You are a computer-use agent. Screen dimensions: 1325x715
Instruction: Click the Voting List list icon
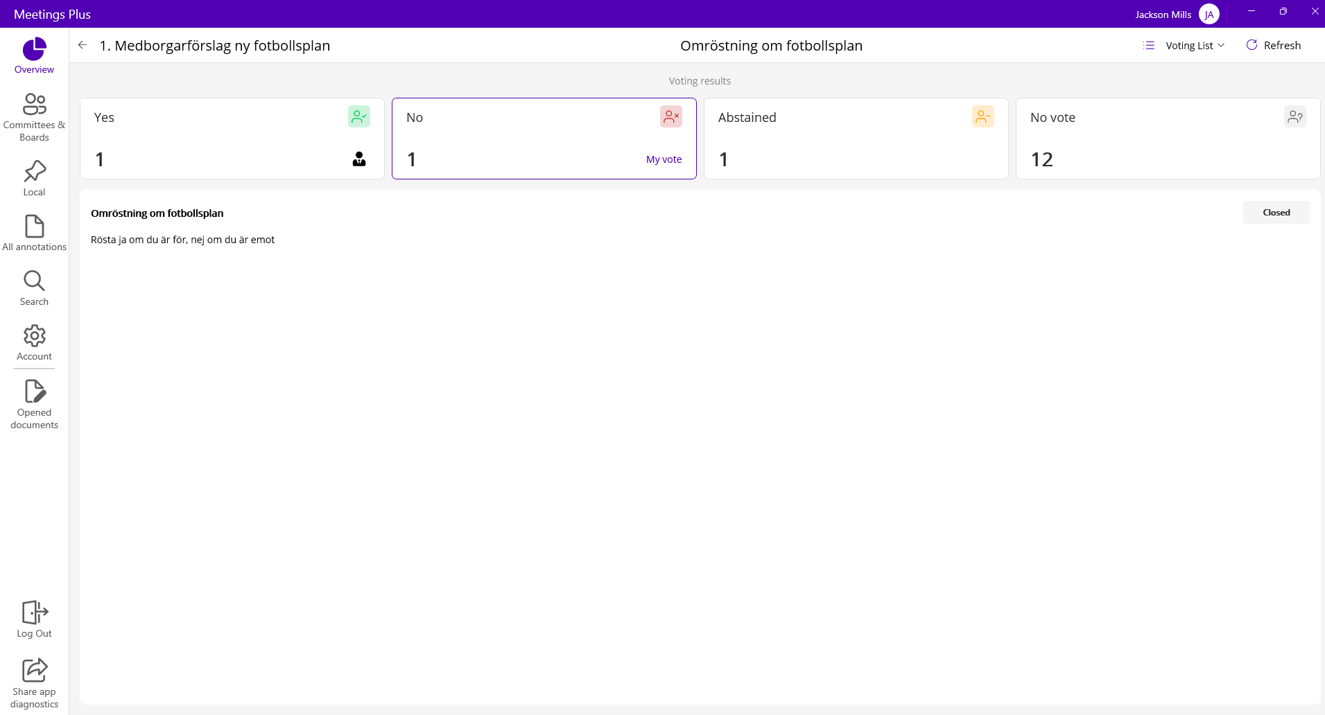pos(1149,45)
